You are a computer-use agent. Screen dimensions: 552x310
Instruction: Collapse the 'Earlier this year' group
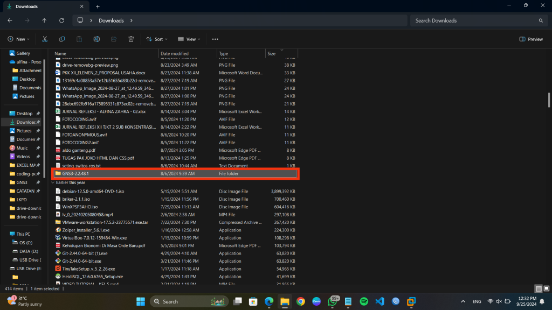click(x=53, y=182)
